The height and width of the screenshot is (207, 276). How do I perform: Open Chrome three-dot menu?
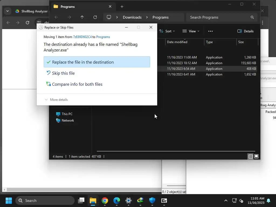coord(263,23)
